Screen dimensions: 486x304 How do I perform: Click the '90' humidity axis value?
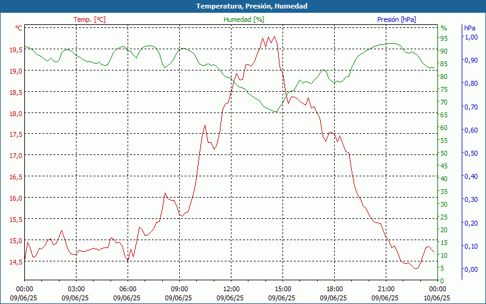tap(444, 51)
